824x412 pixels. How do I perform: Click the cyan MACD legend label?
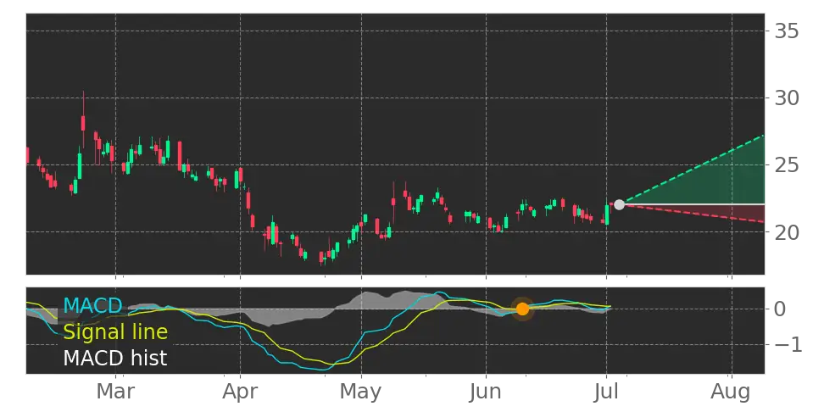[92, 305]
